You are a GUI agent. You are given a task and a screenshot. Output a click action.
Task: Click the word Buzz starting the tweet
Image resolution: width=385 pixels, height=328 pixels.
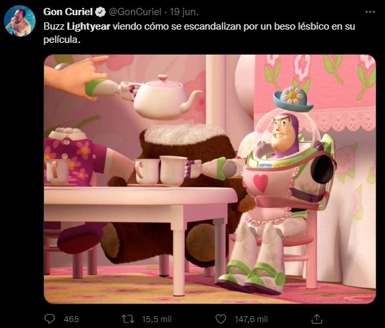click(54, 26)
